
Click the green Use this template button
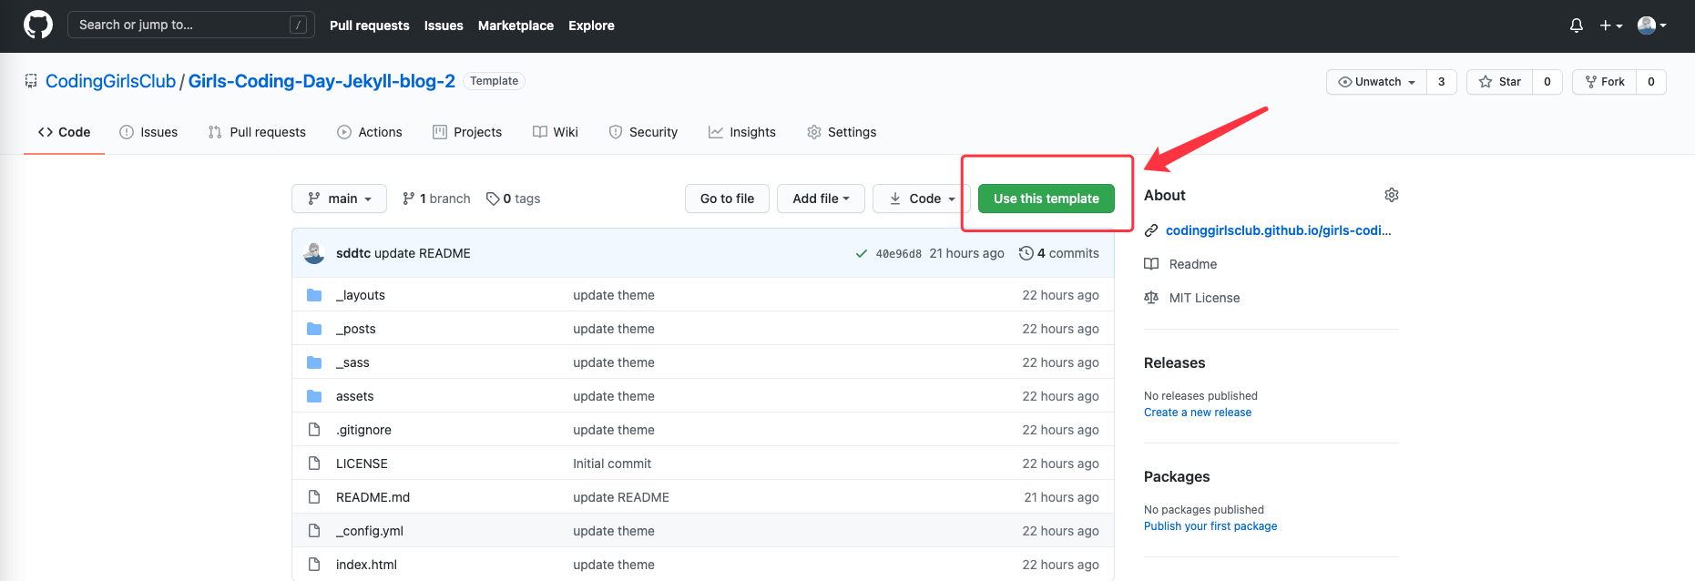(1047, 199)
